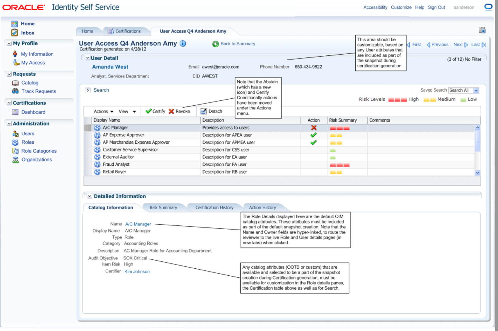Collapse the Requests section
Screen dimensions: 498x331
tap(9, 74)
